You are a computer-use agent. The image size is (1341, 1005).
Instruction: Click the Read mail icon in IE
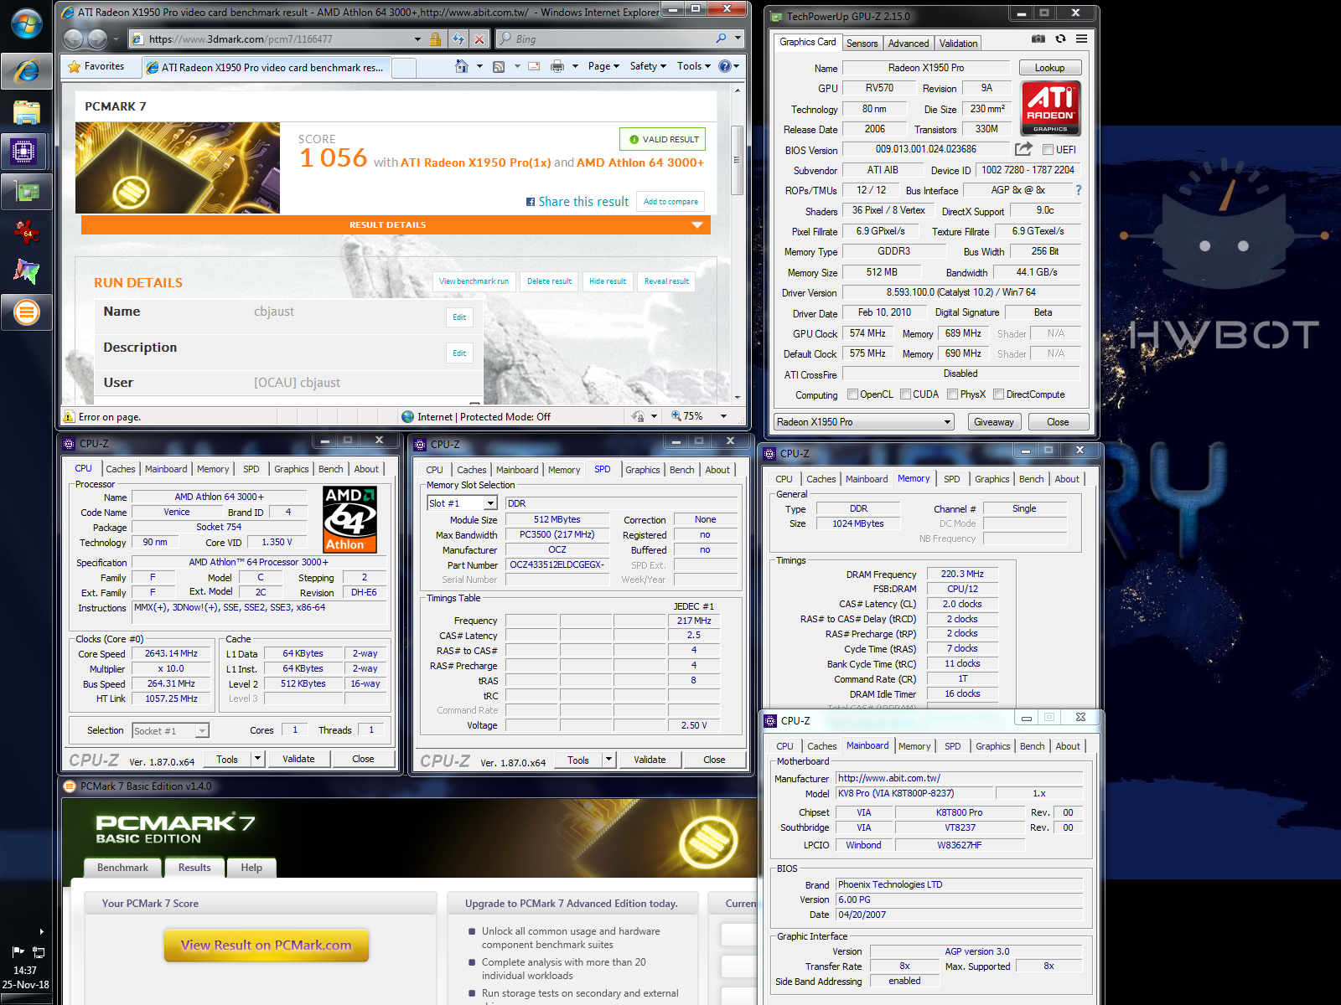(x=534, y=66)
